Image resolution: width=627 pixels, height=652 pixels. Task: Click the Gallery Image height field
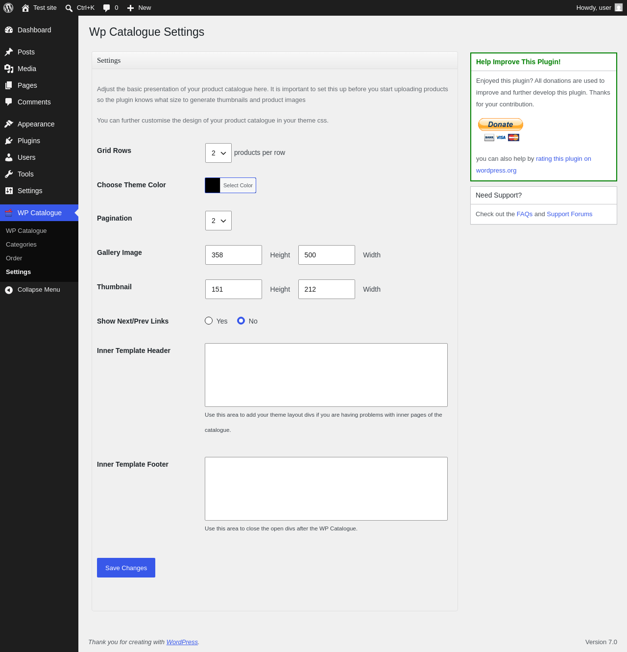[234, 255]
